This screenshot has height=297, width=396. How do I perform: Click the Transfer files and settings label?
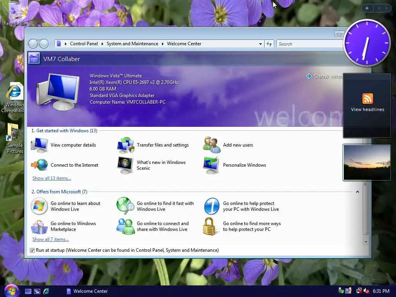(163, 145)
